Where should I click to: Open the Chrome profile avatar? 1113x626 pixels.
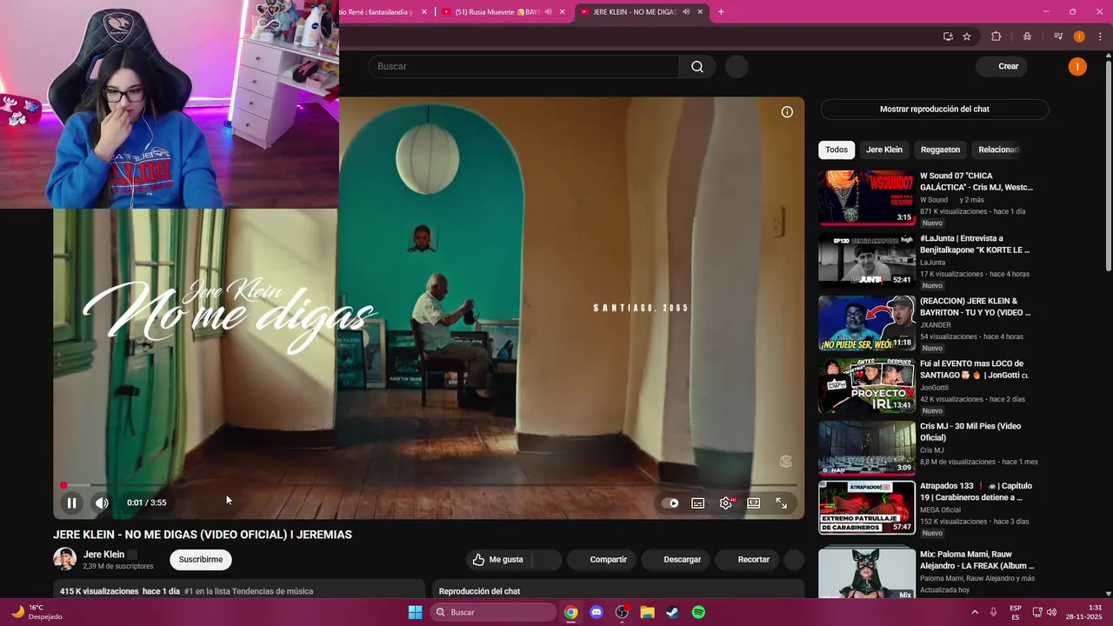coord(1079,37)
